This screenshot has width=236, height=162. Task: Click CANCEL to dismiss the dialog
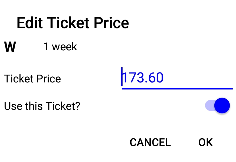coord(150,142)
